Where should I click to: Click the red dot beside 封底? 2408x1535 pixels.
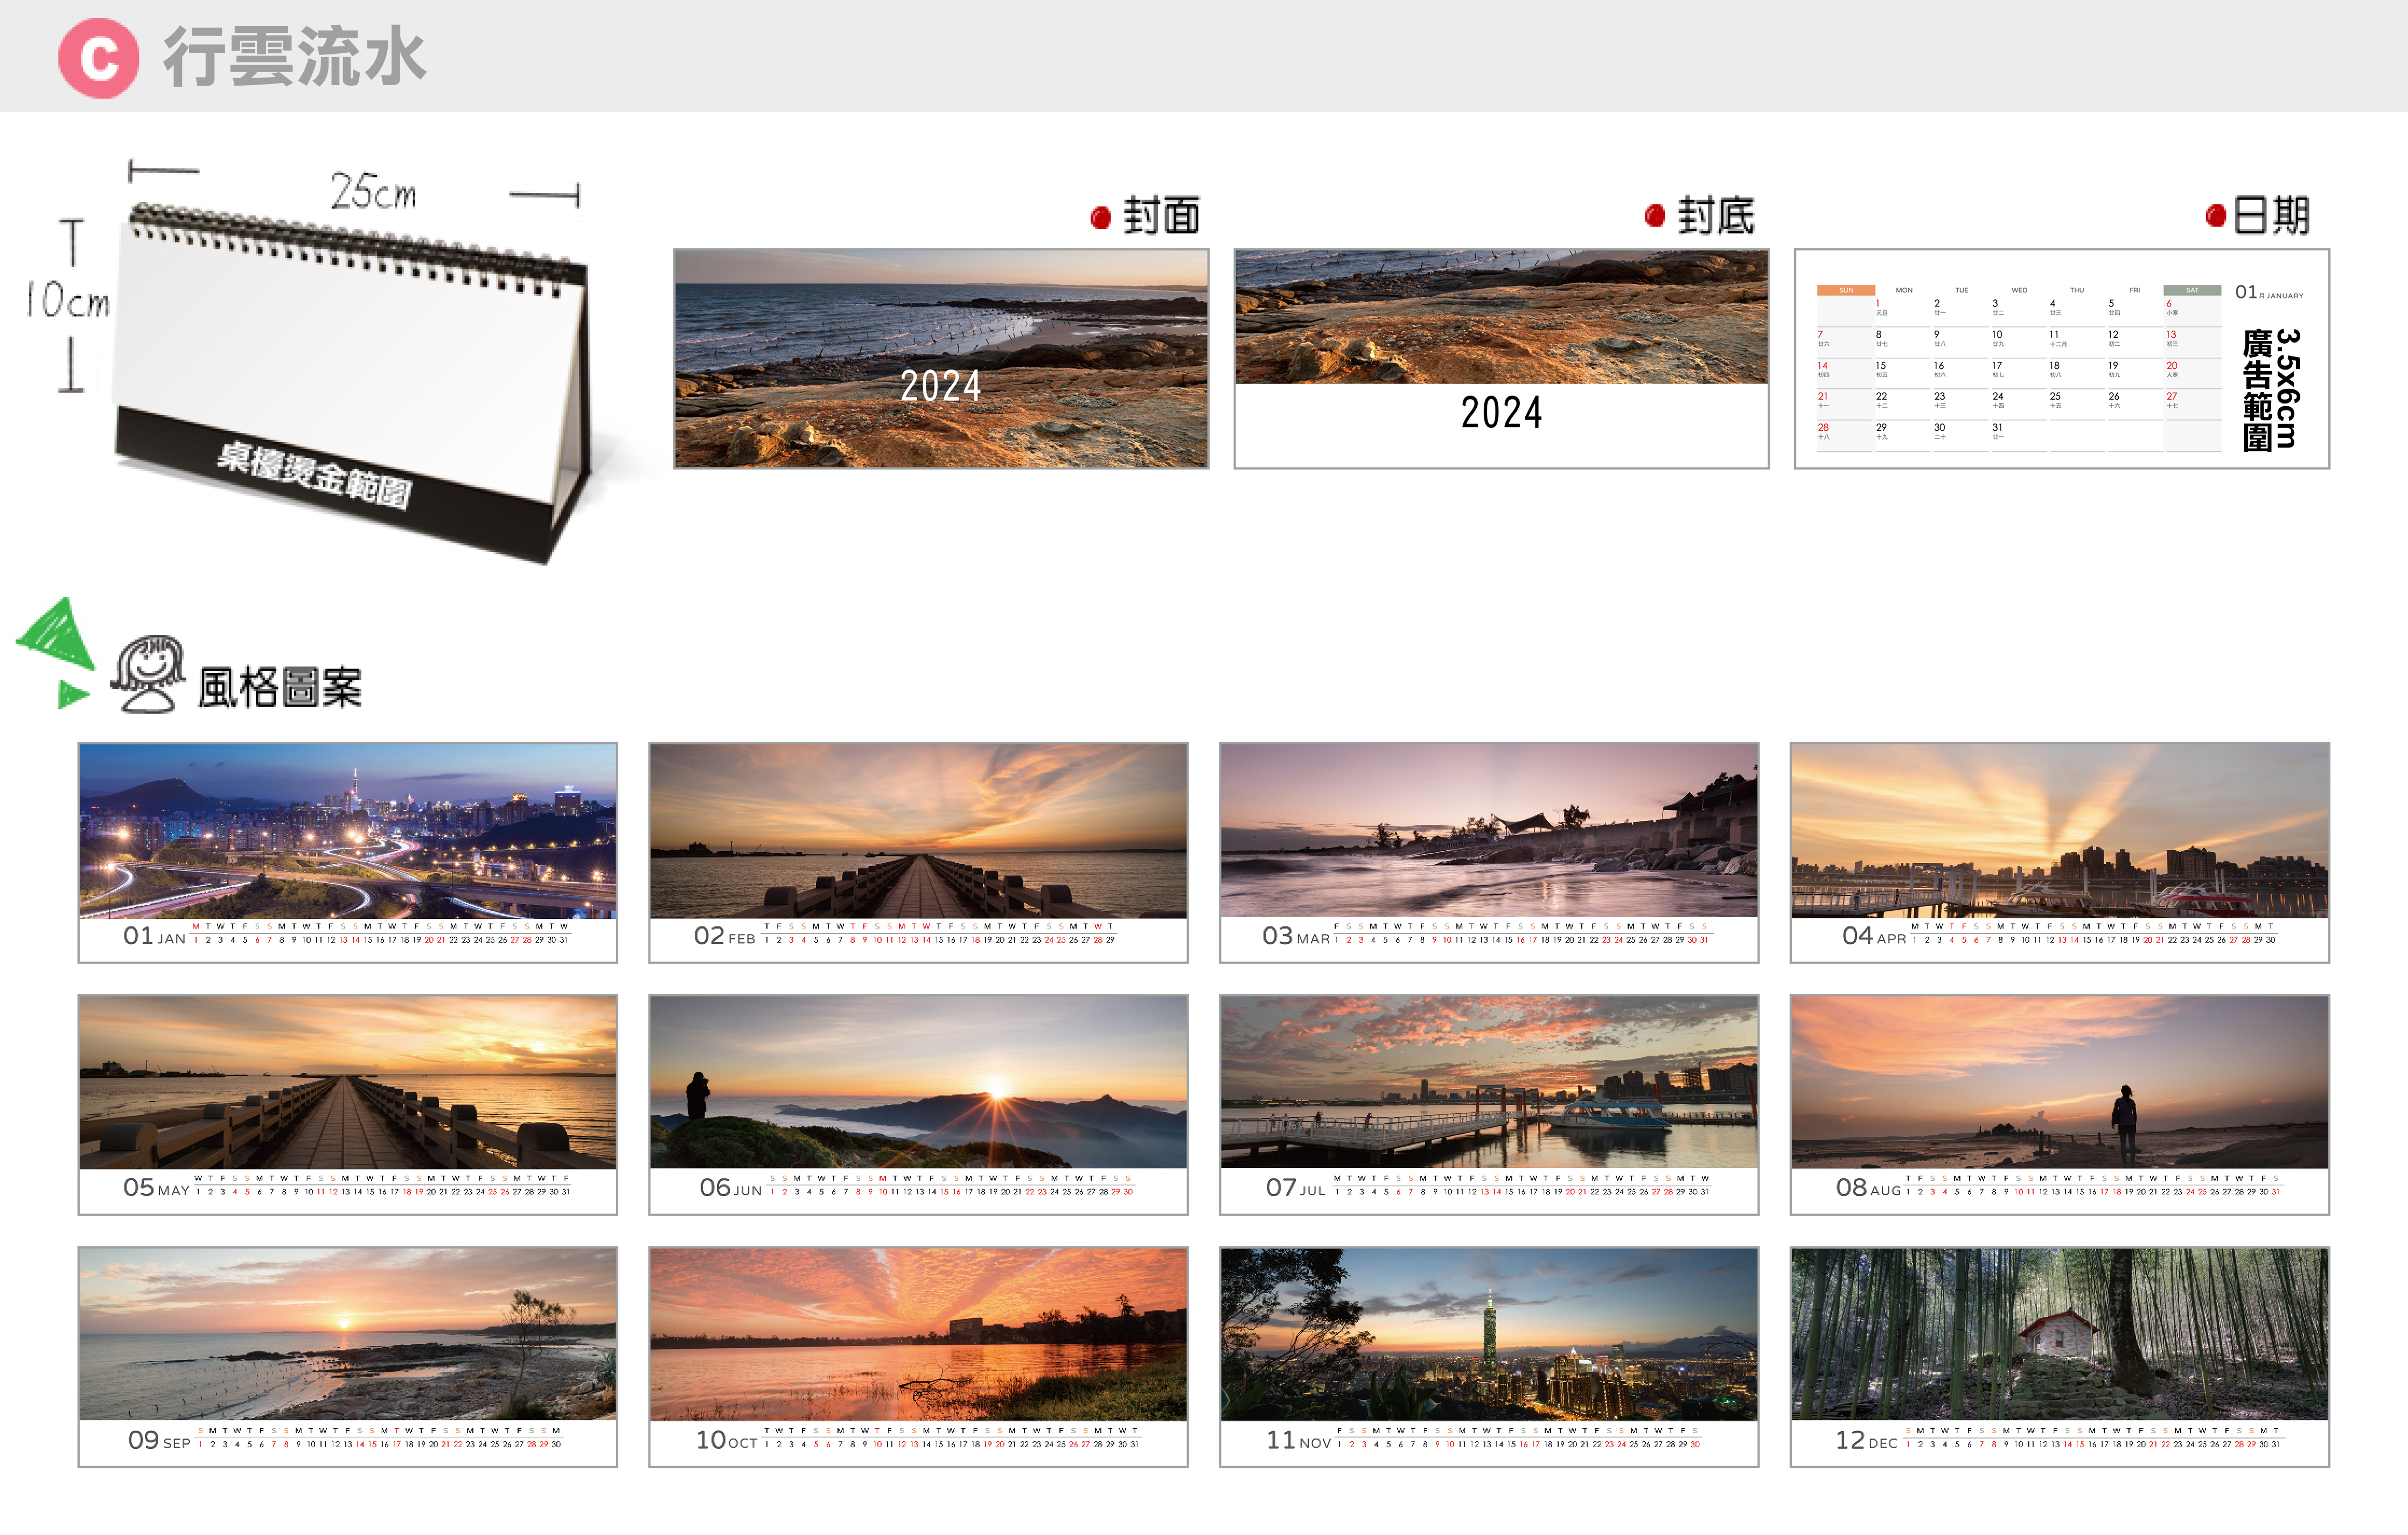(1654, 216)
